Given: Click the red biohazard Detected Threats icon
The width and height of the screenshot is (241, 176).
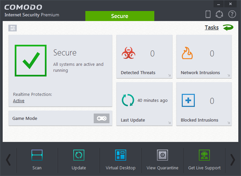Looking at the screenshot, I should pos(129,53).
